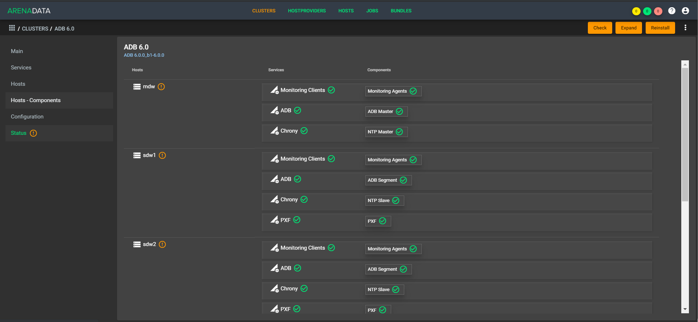
Task: Select Services in the left sidebar
Action: click(59, 68)
